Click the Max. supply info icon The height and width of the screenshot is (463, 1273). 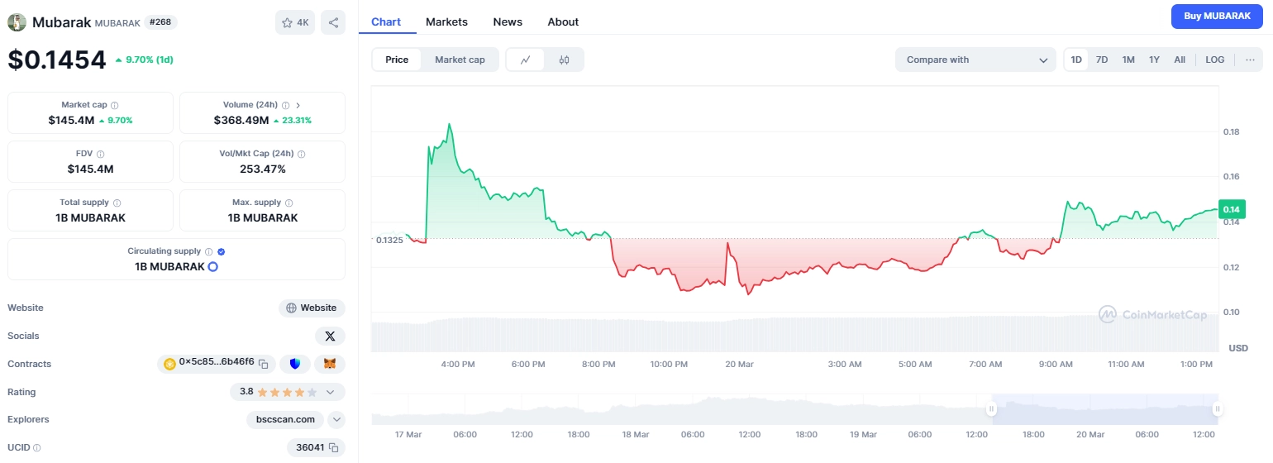tap(289, 203)
